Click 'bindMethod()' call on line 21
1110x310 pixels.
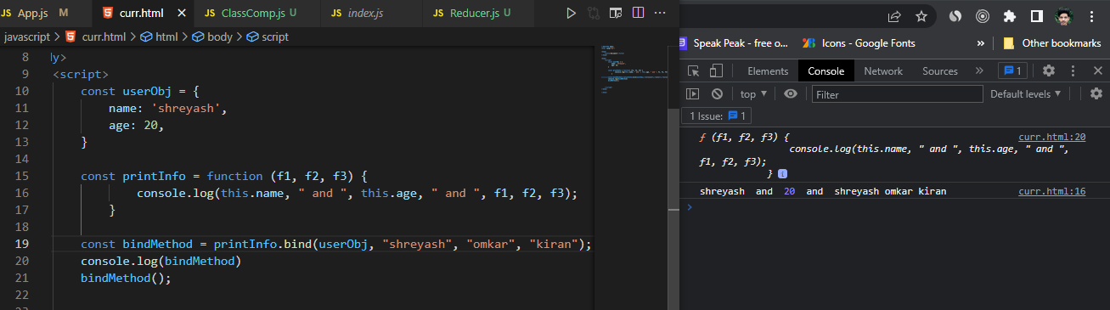(127, 278)
